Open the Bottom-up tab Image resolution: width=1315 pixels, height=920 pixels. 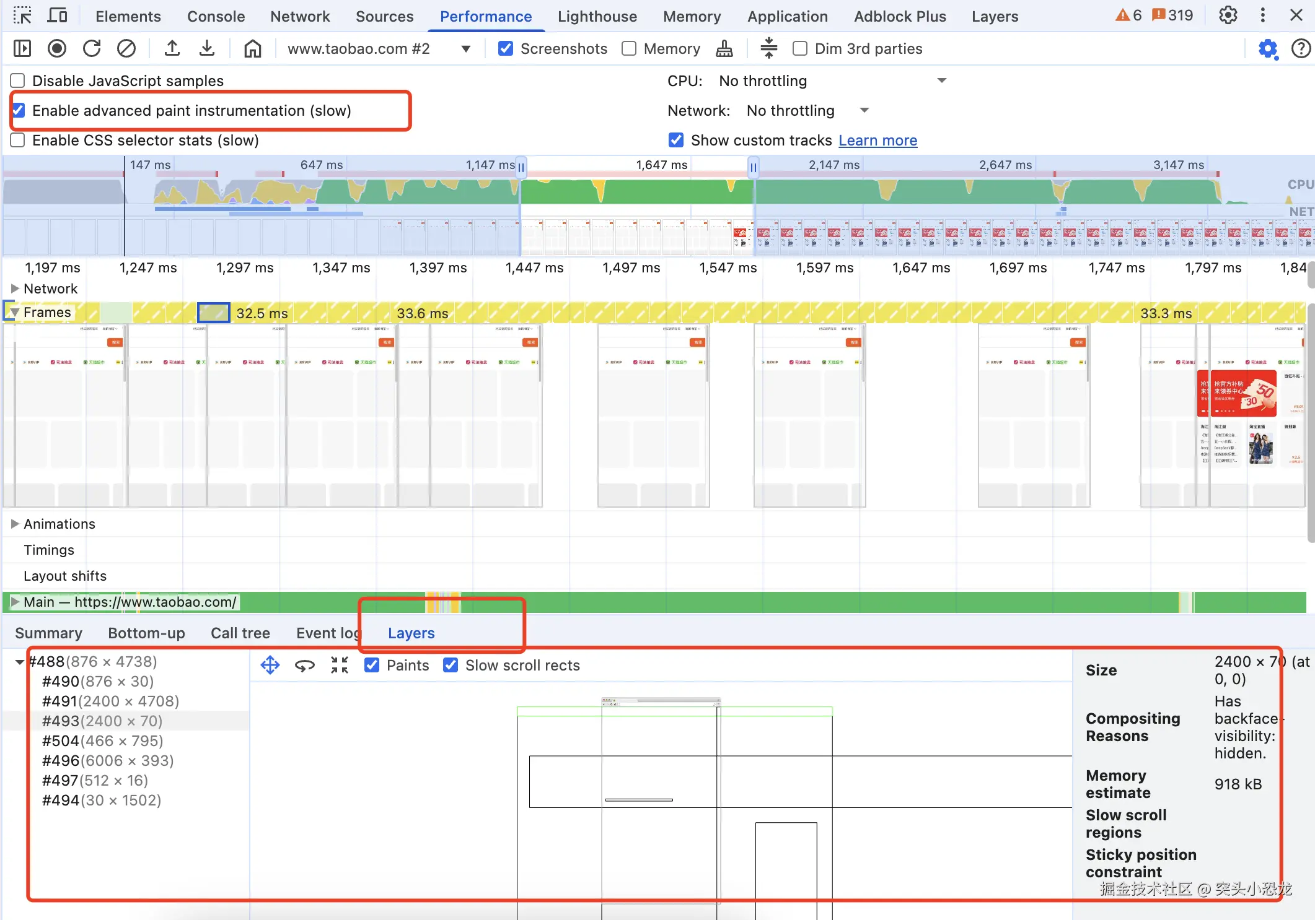(146, 633)
